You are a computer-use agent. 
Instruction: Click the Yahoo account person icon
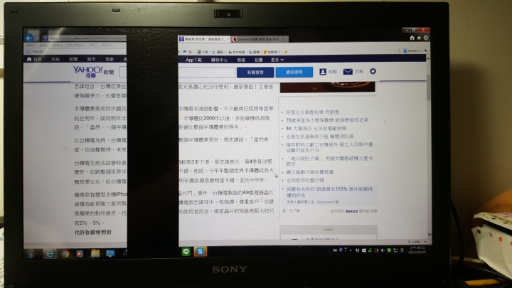tap(323, 72)
